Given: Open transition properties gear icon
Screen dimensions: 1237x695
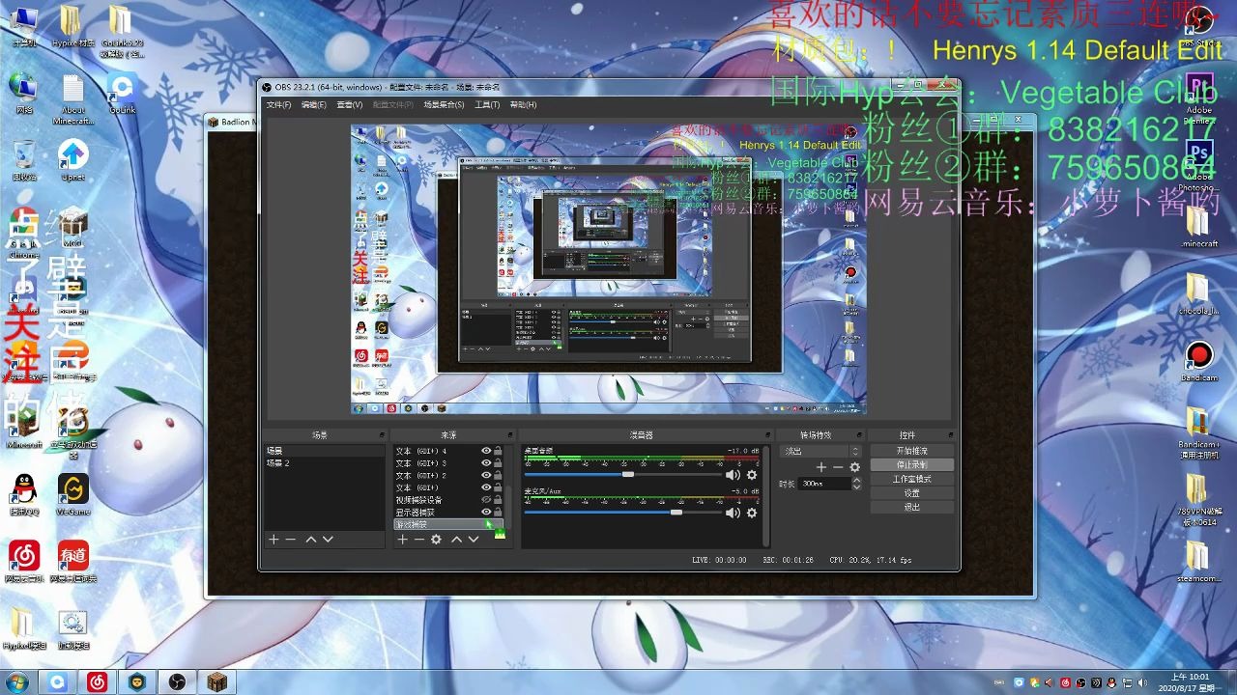Looking at the screenshot, I should (854, 467).
